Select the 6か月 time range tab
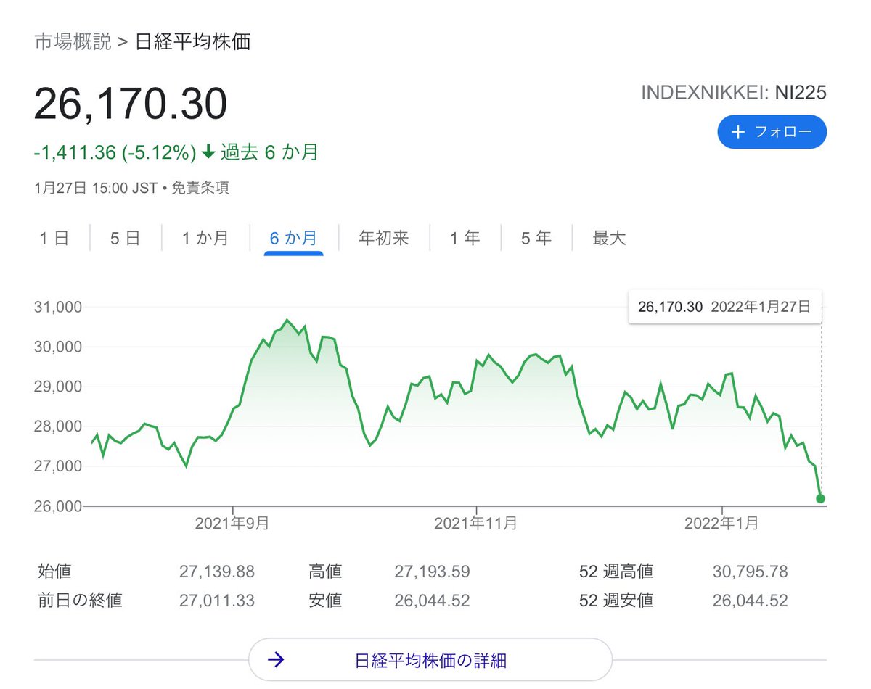 (x=293, y=238)
